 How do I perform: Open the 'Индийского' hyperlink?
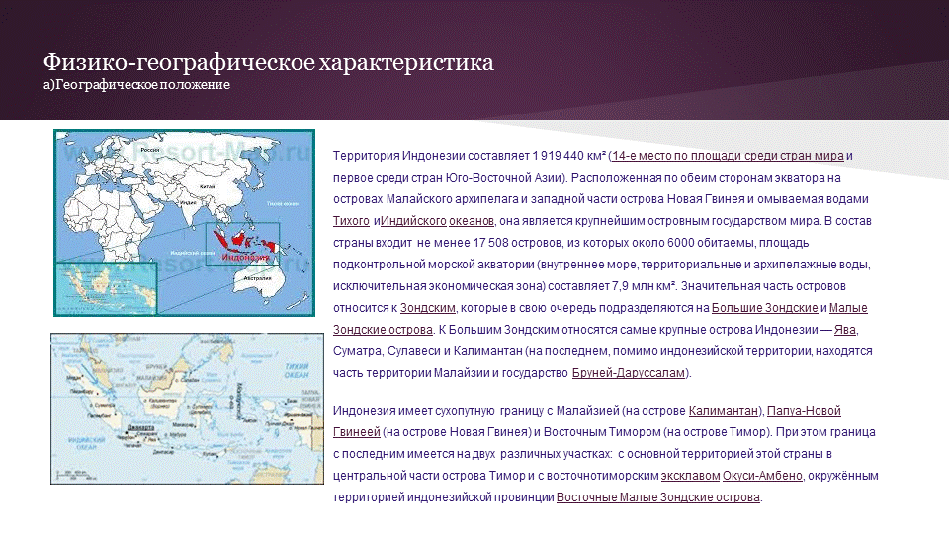point(413,221)
